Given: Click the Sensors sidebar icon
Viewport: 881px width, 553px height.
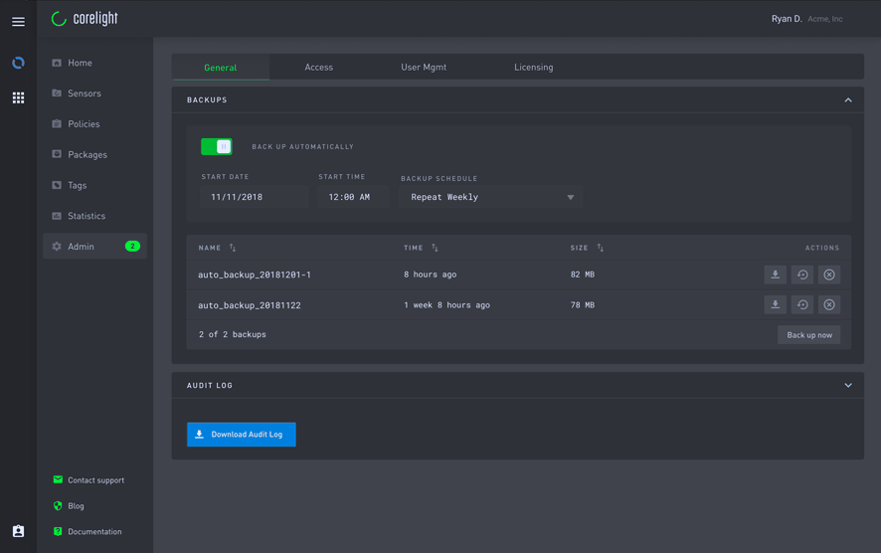Looking at the screenshot, I should pyautogui.click(x=57, y=93).
